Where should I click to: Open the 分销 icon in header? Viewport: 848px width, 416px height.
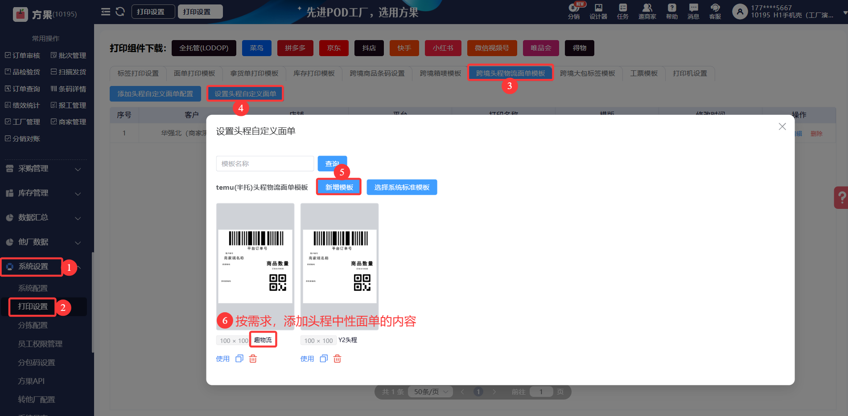pyautogui.click(x=574, y=12)
